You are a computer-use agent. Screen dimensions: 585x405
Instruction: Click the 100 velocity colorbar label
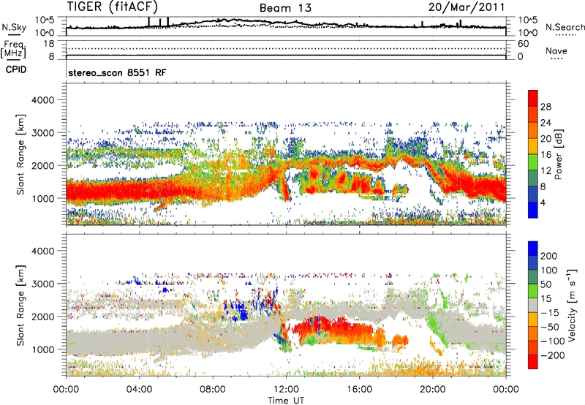pyautogui.click(x=549, y=270)
